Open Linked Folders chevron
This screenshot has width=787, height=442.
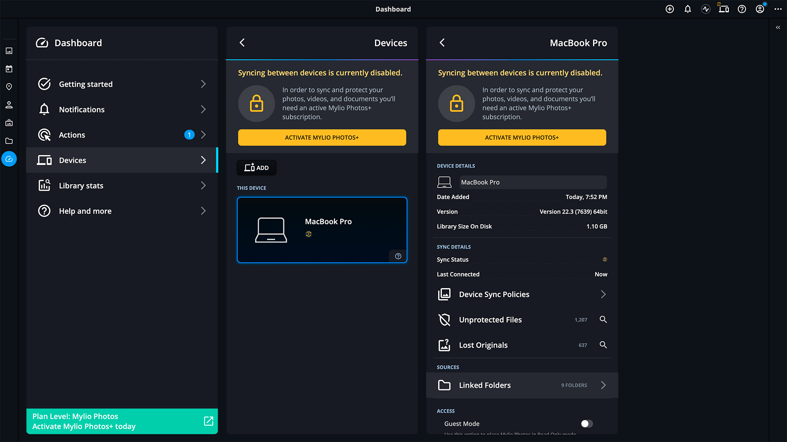point(603,385)
